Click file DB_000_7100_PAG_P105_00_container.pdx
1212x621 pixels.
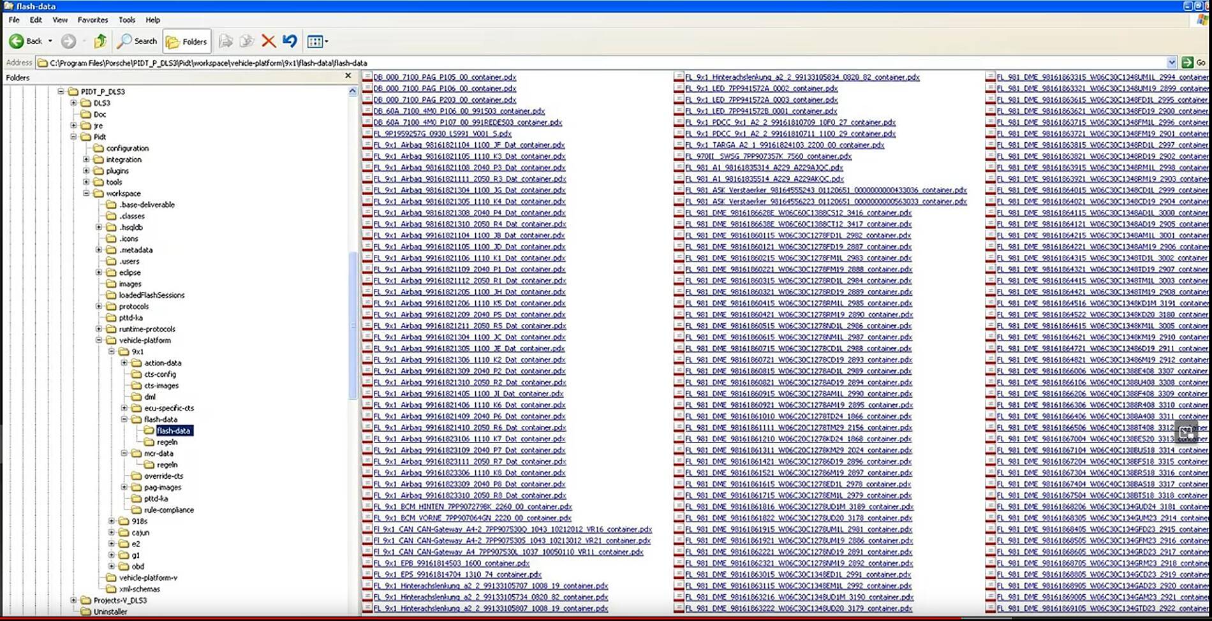[x=445, y=77]
